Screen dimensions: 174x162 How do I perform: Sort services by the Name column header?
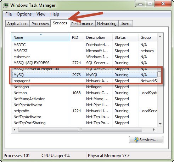(41, 37)
